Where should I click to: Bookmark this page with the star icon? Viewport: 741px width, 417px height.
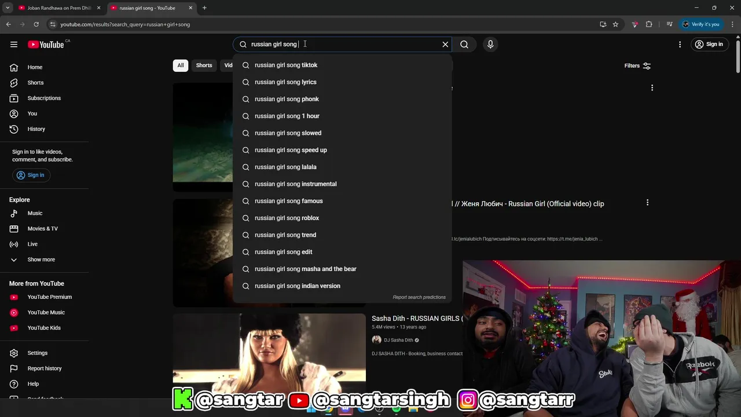click(x=615, y=24)
